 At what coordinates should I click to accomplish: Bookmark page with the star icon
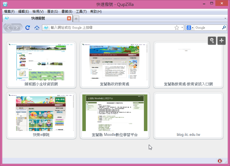pyautogui.click(x=177, y=28)
